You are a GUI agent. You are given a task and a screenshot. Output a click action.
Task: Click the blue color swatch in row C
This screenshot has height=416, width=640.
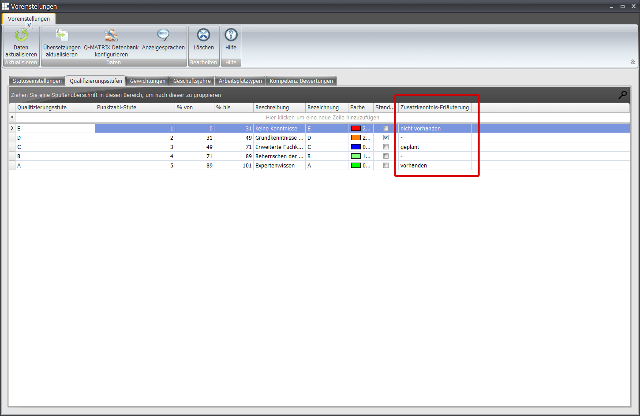pos(356,147)
